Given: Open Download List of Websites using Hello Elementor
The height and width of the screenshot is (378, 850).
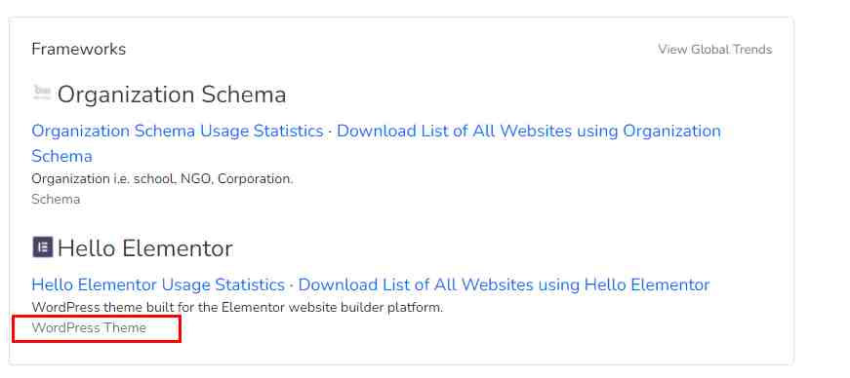Looking at the screenshot, I should tap(504, 284).
